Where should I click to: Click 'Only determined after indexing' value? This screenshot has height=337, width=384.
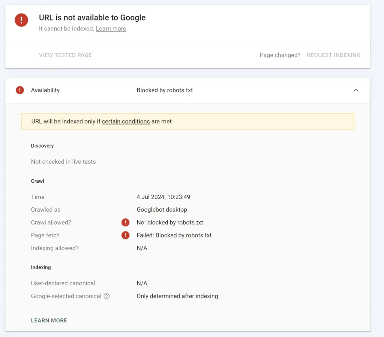point(177,296)
